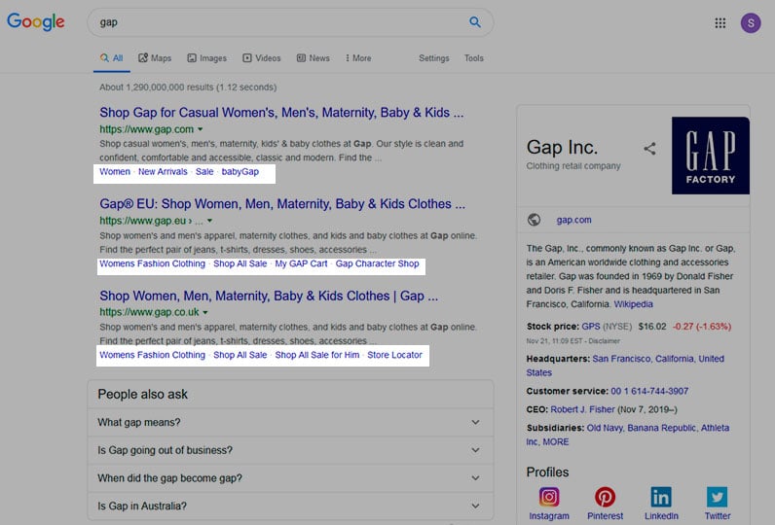Image resolution: width=775 pixels, height=525 pixels.
Task: Open the Shop All Sale for Him sitelink
Action: pyautogui.click(x=316, y=355)
